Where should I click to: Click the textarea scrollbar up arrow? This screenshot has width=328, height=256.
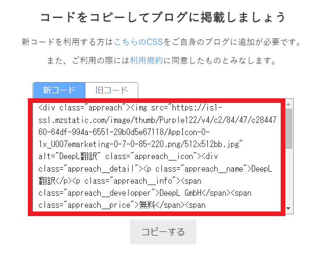[289, 104]
